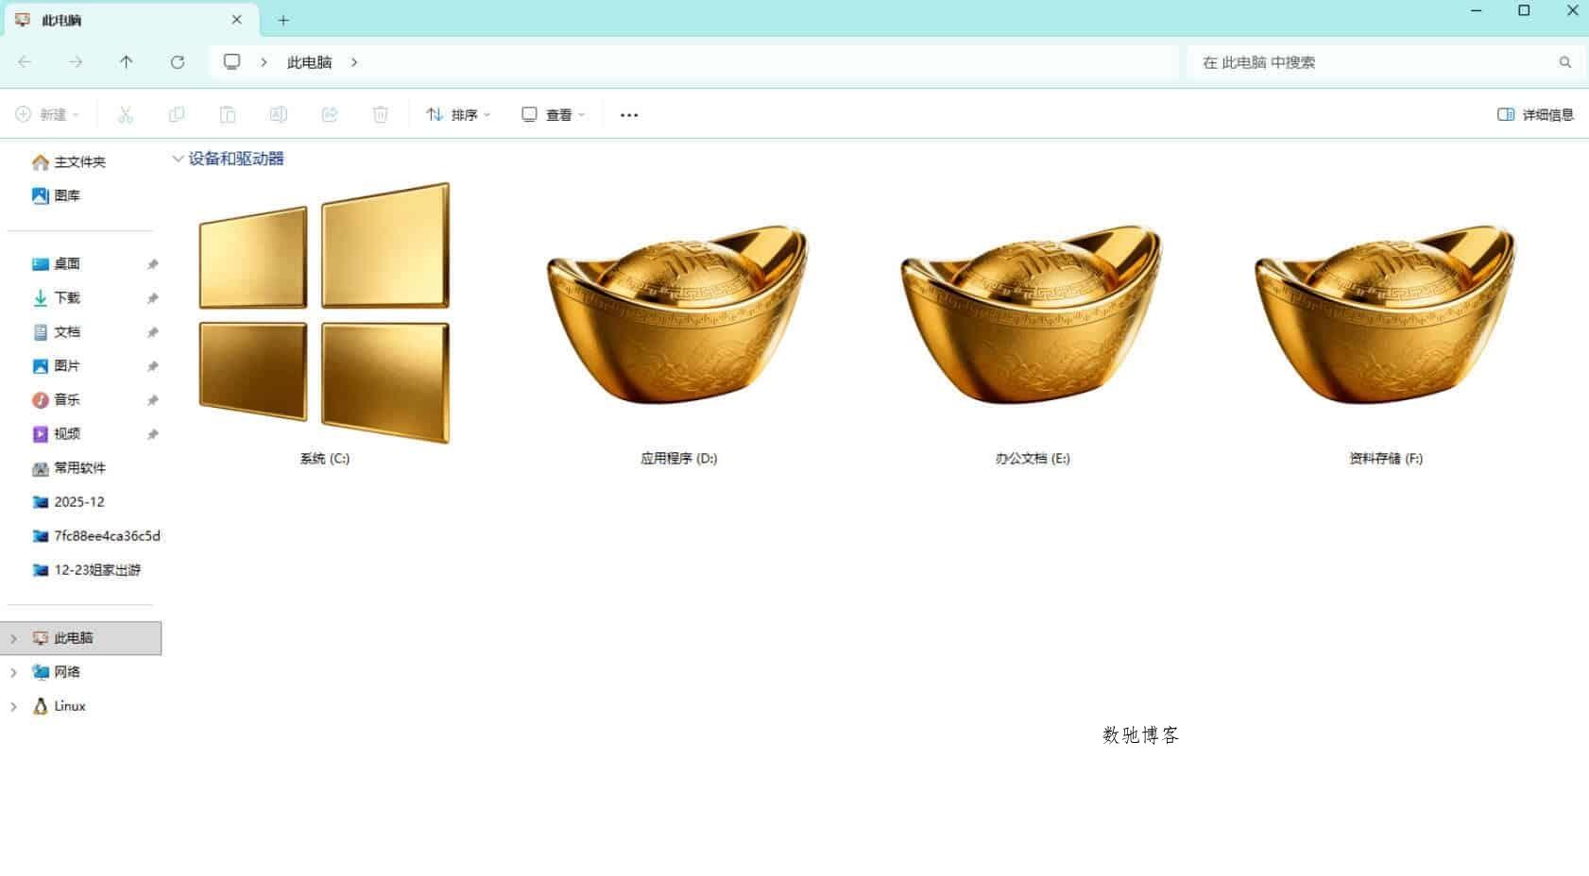Click the Forward navigation arrow
The height and width of the screenshot is (876, 1589).
[x=76, y=62]
